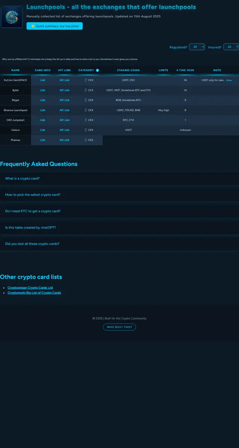Image resolution: width=239 pixels, height=448 pixels.
Task: Click 'USDT, KSC' staking coins cell
Action: [x=128, y=80]
